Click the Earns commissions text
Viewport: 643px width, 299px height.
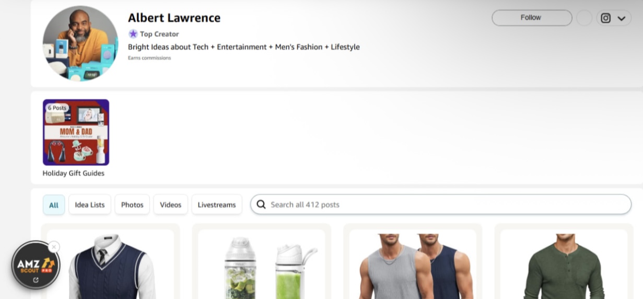pyautogui.click(x=149, y=58)
